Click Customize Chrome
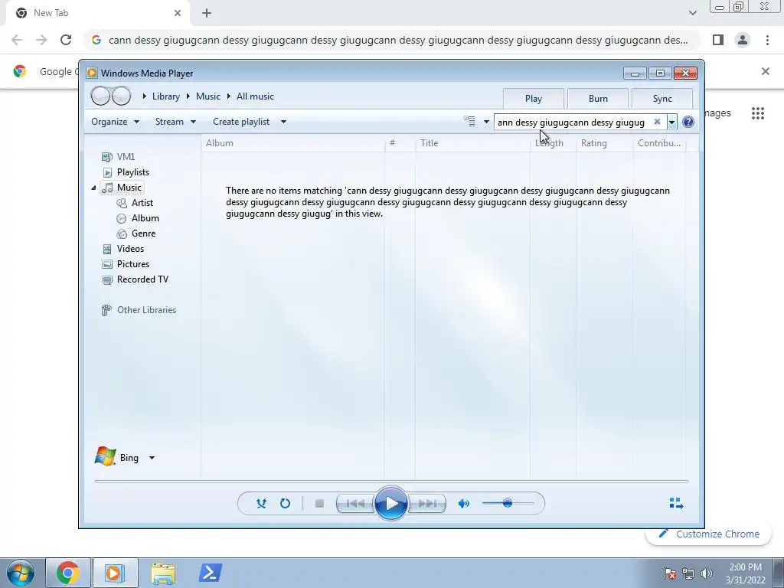 (708, 534)
